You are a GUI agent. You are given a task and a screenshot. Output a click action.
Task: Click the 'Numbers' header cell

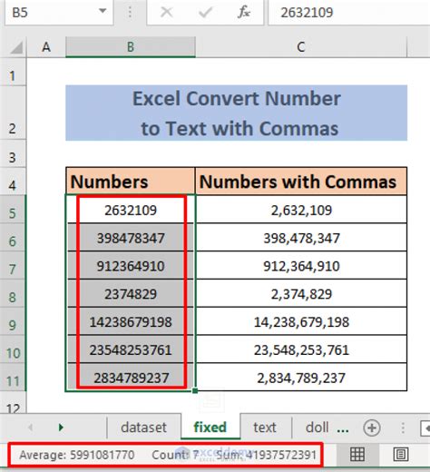tap(131, 182)
